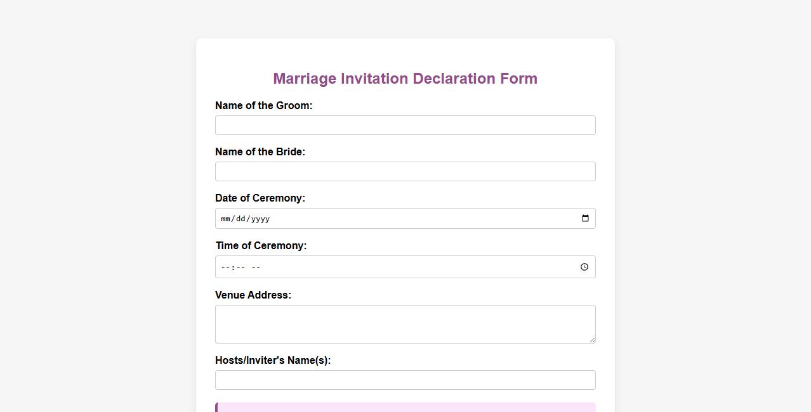Click the minute segment of the time field

[x=240, y=267]
